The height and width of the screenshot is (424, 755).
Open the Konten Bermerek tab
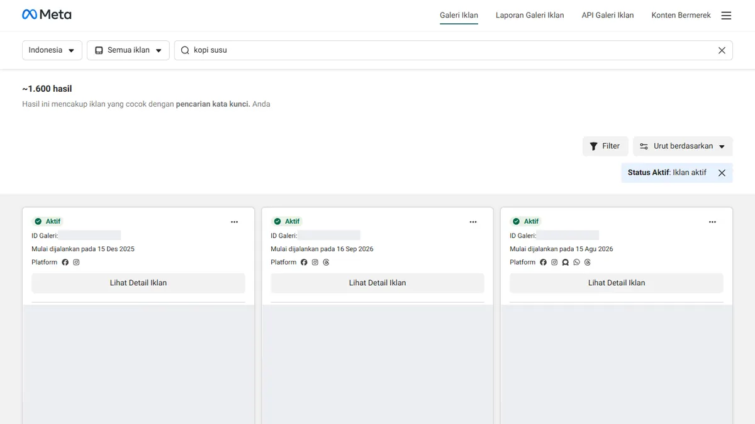(x=681, y=15)
